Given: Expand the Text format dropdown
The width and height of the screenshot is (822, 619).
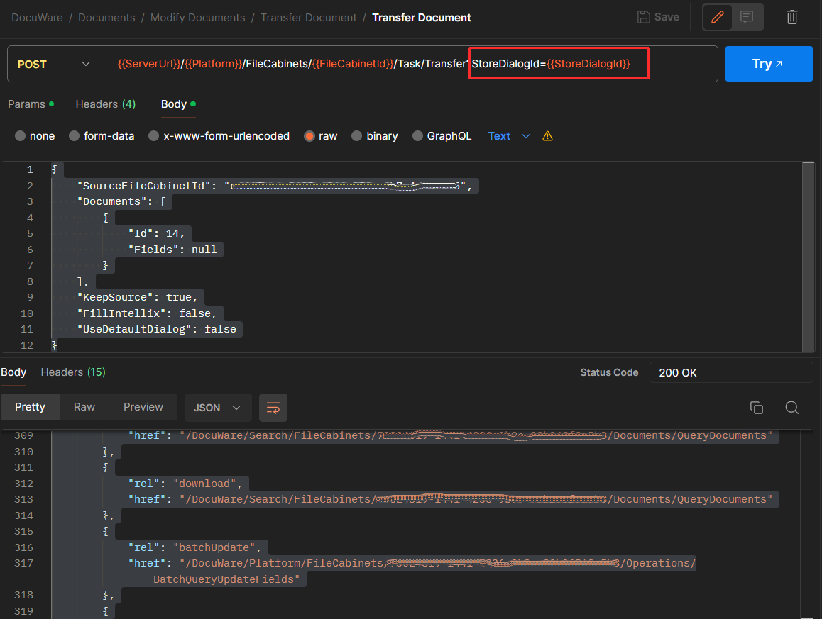Looking at the screenshot, I should point(509,136).
